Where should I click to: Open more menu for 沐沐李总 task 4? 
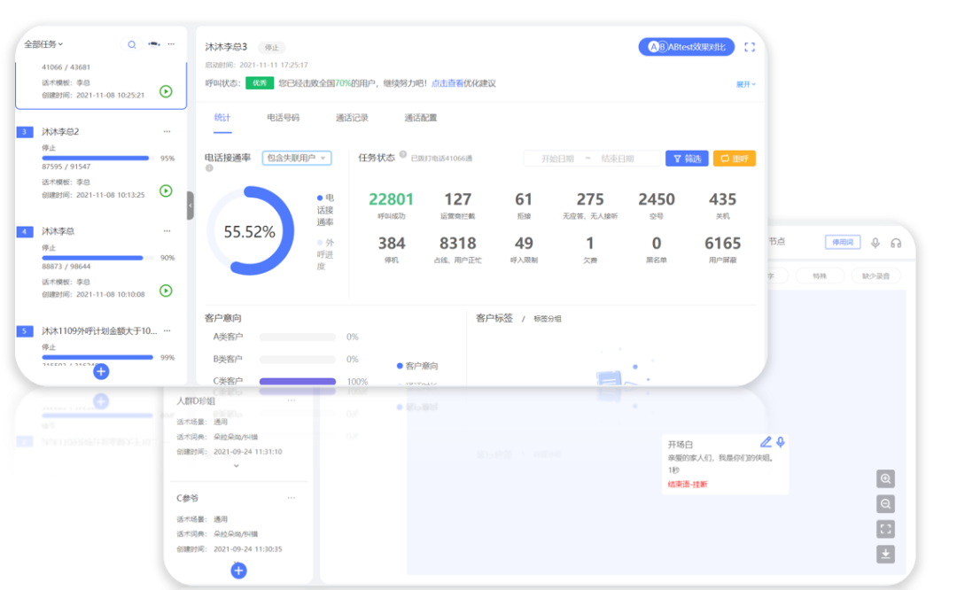[167, 231]
